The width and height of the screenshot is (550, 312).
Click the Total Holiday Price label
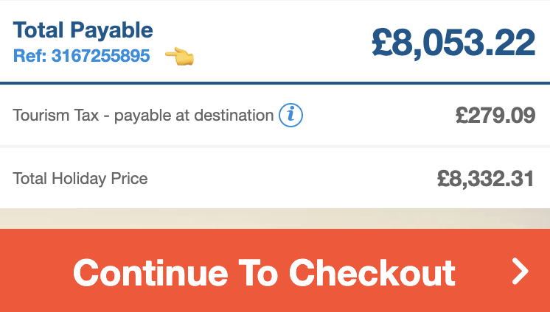point(80,178)
